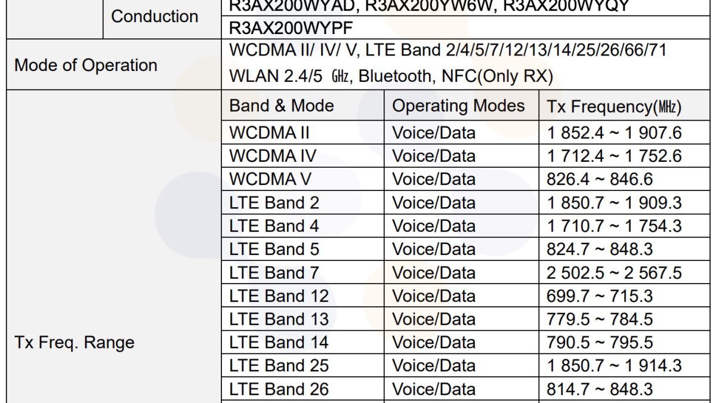The height and width of the screenshot is (403, 716).
Task: Click the 699.7 ~ 715.3 frequency value
Action: click(600, 296)
